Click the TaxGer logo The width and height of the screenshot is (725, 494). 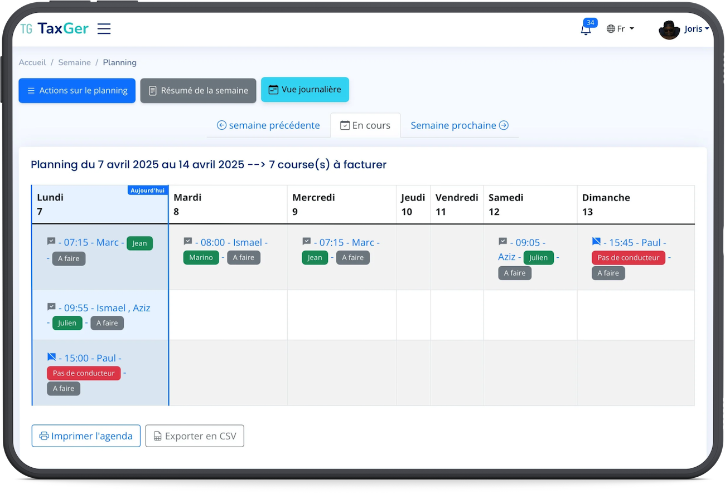54,29
